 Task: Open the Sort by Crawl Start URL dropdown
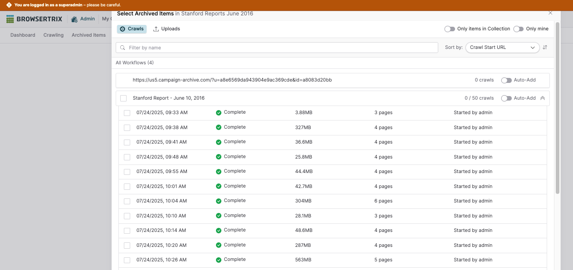tap(502, 48)
